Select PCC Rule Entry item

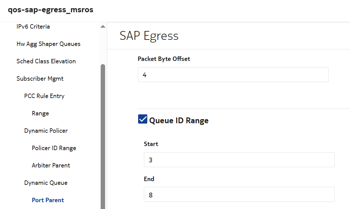click(44, 96)
